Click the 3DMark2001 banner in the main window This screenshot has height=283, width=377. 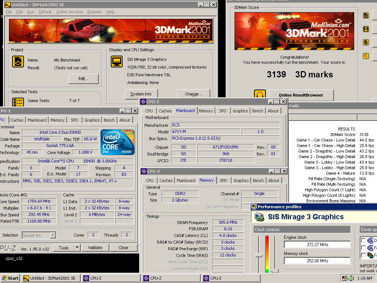(x=110, y=31)
